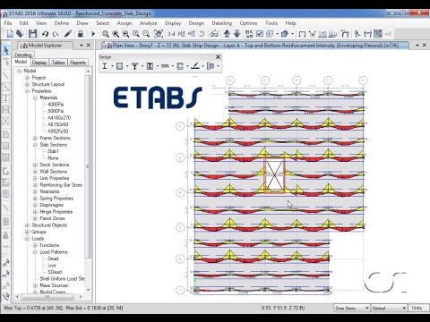430x322 pixels.
Task: Select the Slab1 tree item
Action: 54,151
